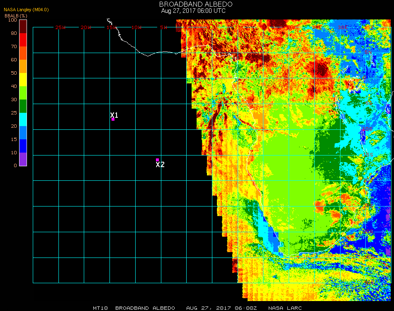Click the magenta X2 marker
This screenshot has height=311, width=394.
157,160
